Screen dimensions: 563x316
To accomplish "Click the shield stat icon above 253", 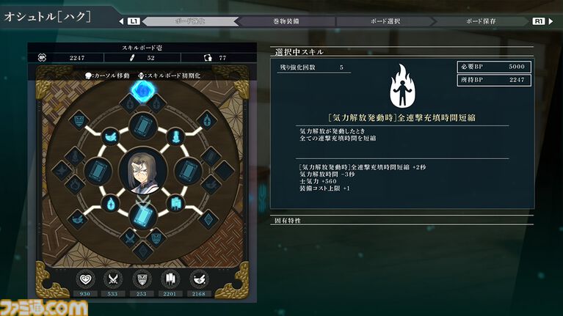I will point(142,279).
